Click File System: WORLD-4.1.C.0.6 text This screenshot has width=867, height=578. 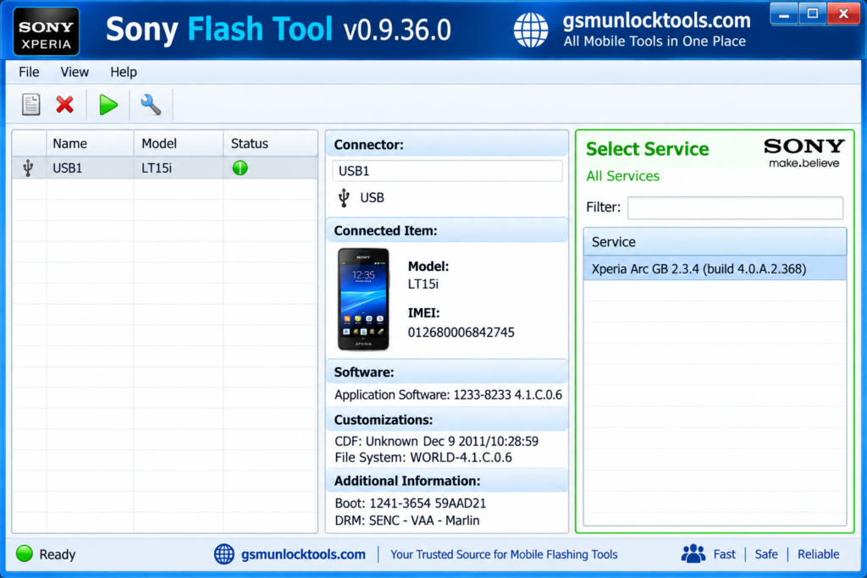[x=423, y=458]
